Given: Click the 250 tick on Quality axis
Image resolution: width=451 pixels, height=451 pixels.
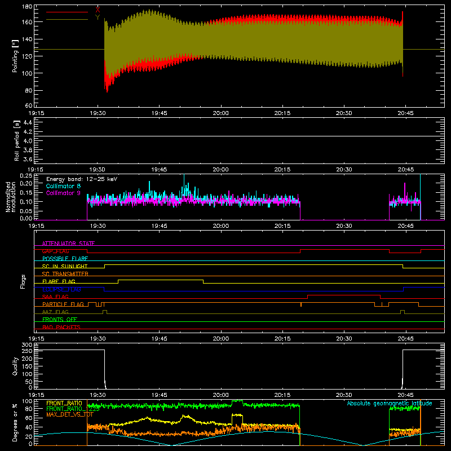Looking at the screenshot, I should coord(27,351).
